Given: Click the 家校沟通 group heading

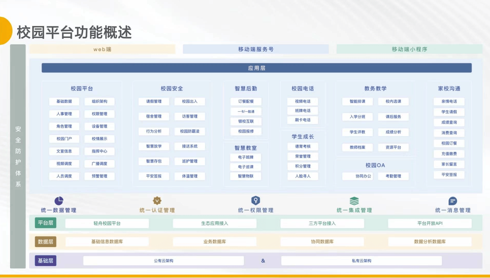Looking at the screenshot, I should coord(449,89).
